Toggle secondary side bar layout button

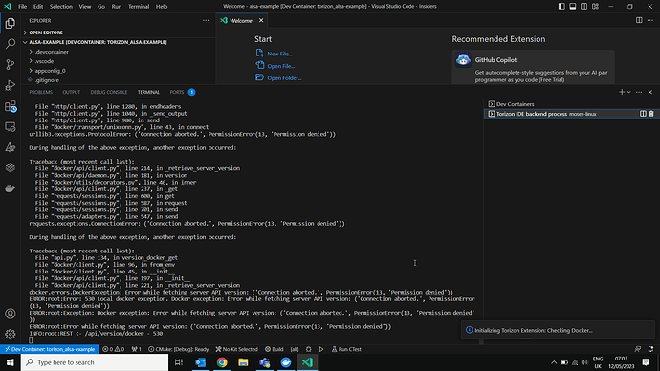click(x=583, y=7)
